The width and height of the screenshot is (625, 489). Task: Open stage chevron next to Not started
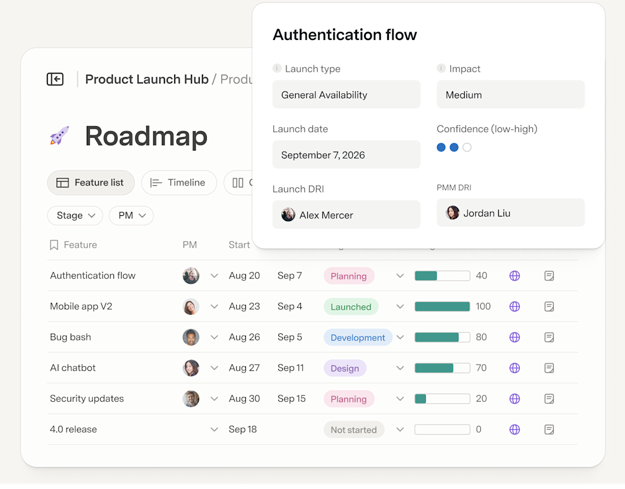click(400, 429)
